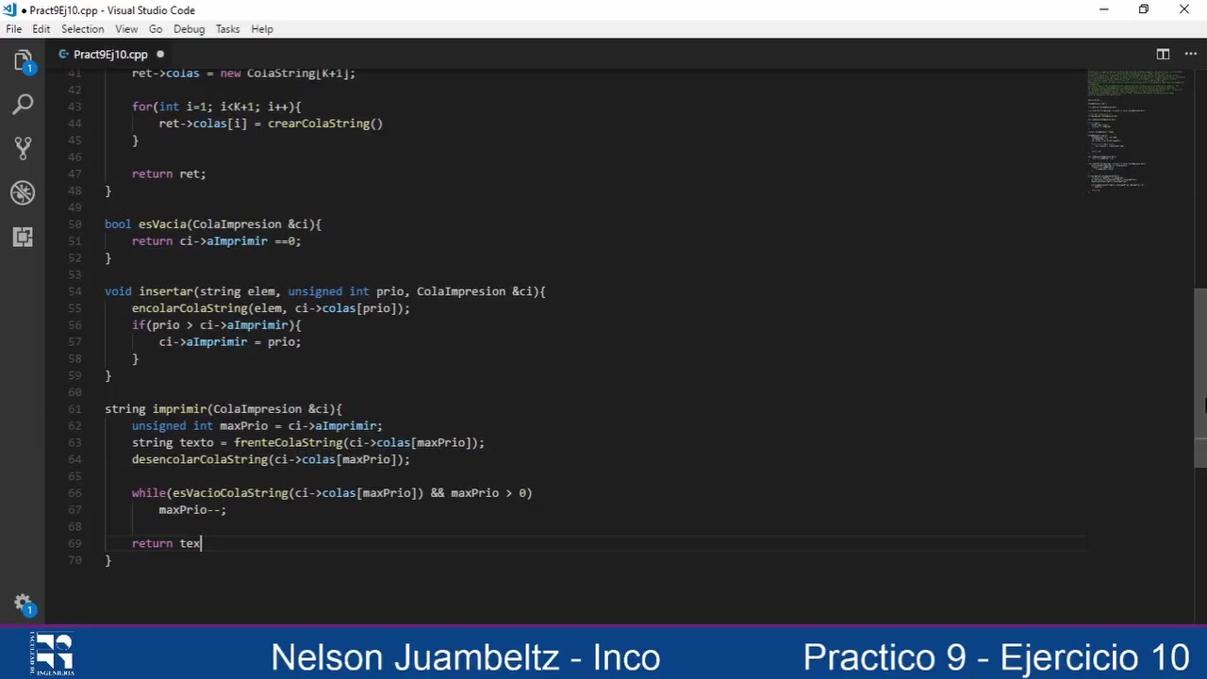1207x679 pixels.
Task: Click 'crearColaString()' call on line 44
Action: 325,124
